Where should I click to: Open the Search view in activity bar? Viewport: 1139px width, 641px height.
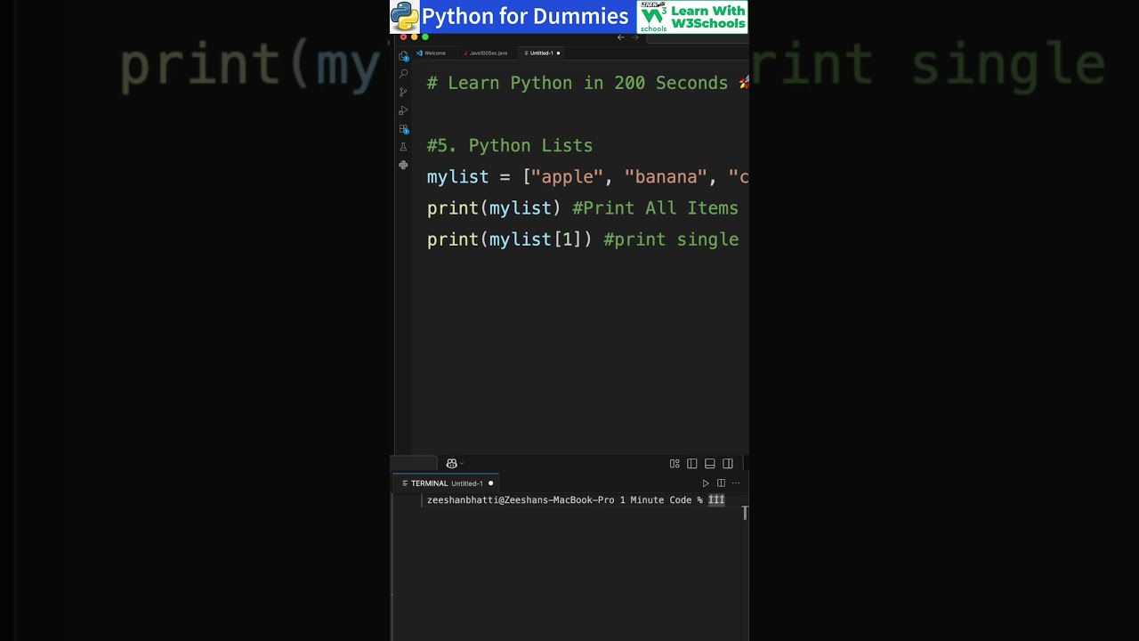tap(403, 74)
